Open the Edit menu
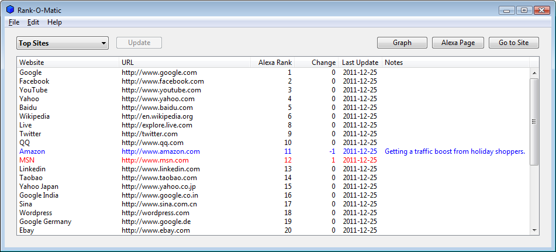Image resolution: width=556 pixels, height=252 pixels. point(33,22)
